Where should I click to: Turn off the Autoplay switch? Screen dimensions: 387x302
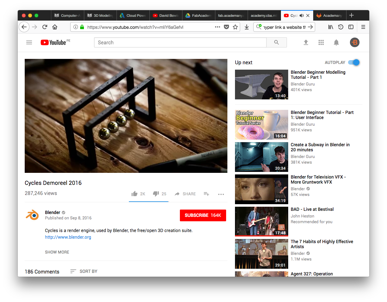[x=354, y=62]
